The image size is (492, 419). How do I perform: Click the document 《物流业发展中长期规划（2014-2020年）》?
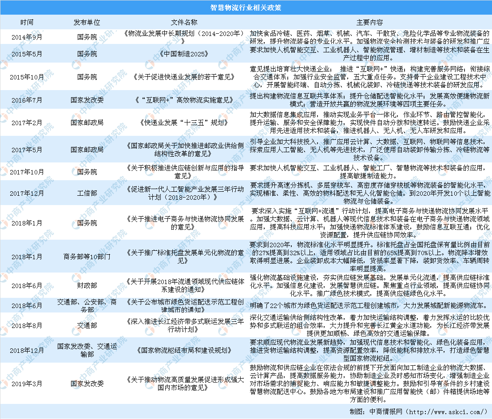[184, 37]
